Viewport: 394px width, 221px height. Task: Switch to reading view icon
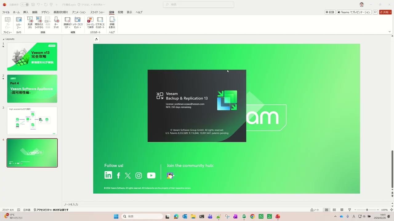[x=342, y=210]
